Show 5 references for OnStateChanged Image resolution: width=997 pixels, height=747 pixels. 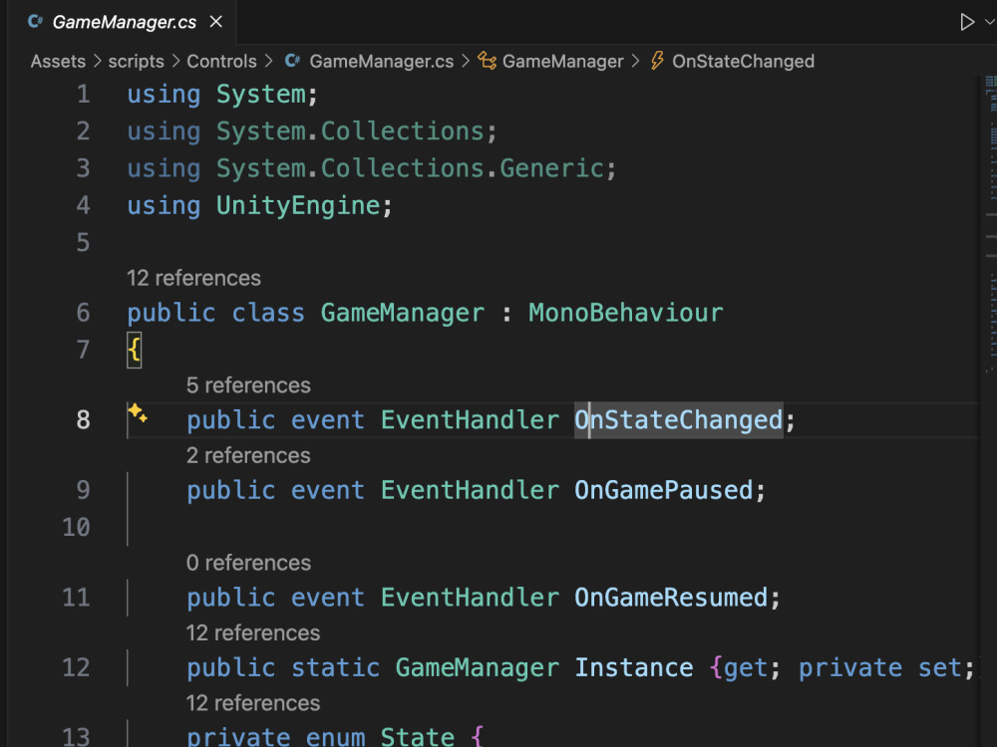coord(248,385)
